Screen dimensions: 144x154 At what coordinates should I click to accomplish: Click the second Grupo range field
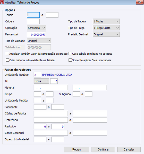pyautogui.click(x=50, y=94)
